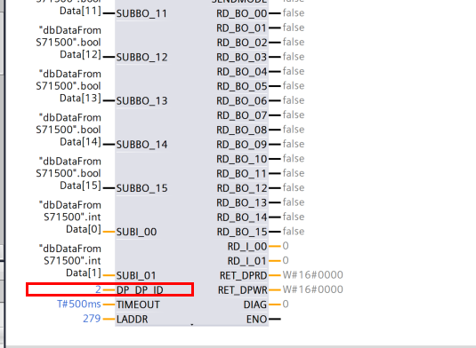This screenshot has height=348, width=476.
Task: Click the DIAG output label
Action: pyautogui.click(x=255, y=304)
